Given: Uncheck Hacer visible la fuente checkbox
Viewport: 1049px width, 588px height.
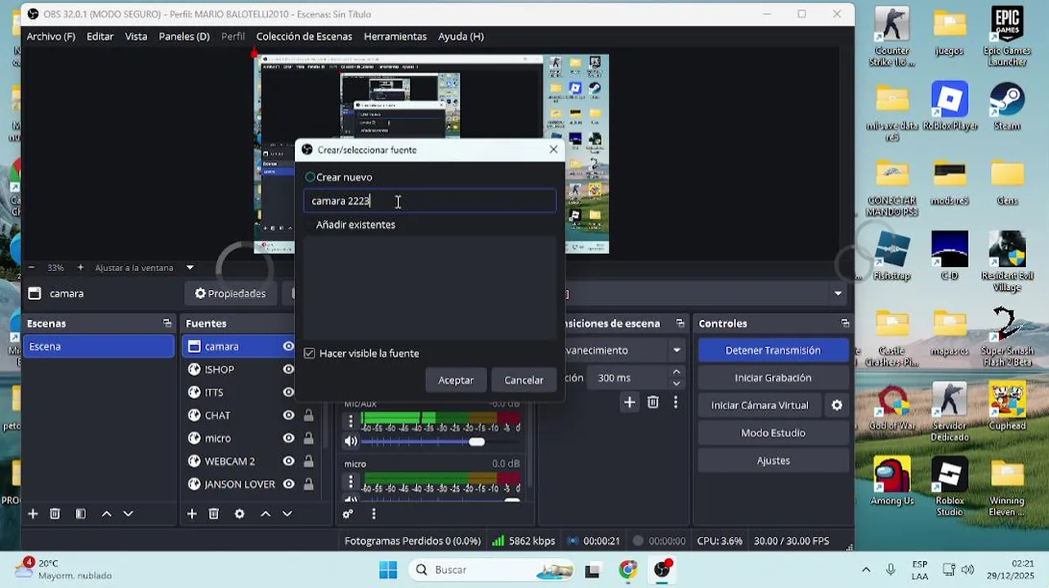Looking at the screenshot, I should click(x=310, y=354).
